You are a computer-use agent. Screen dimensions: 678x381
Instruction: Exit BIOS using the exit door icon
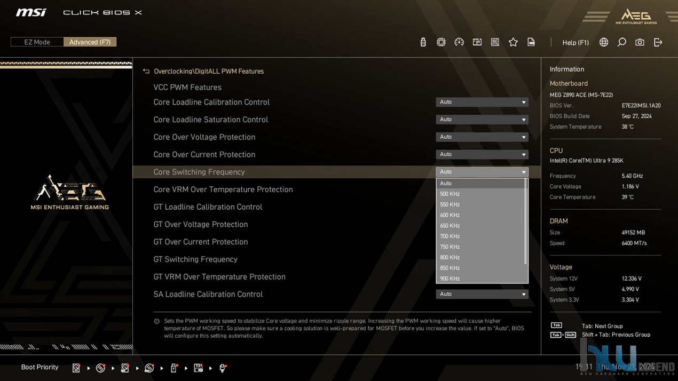(x=658, y=42)
